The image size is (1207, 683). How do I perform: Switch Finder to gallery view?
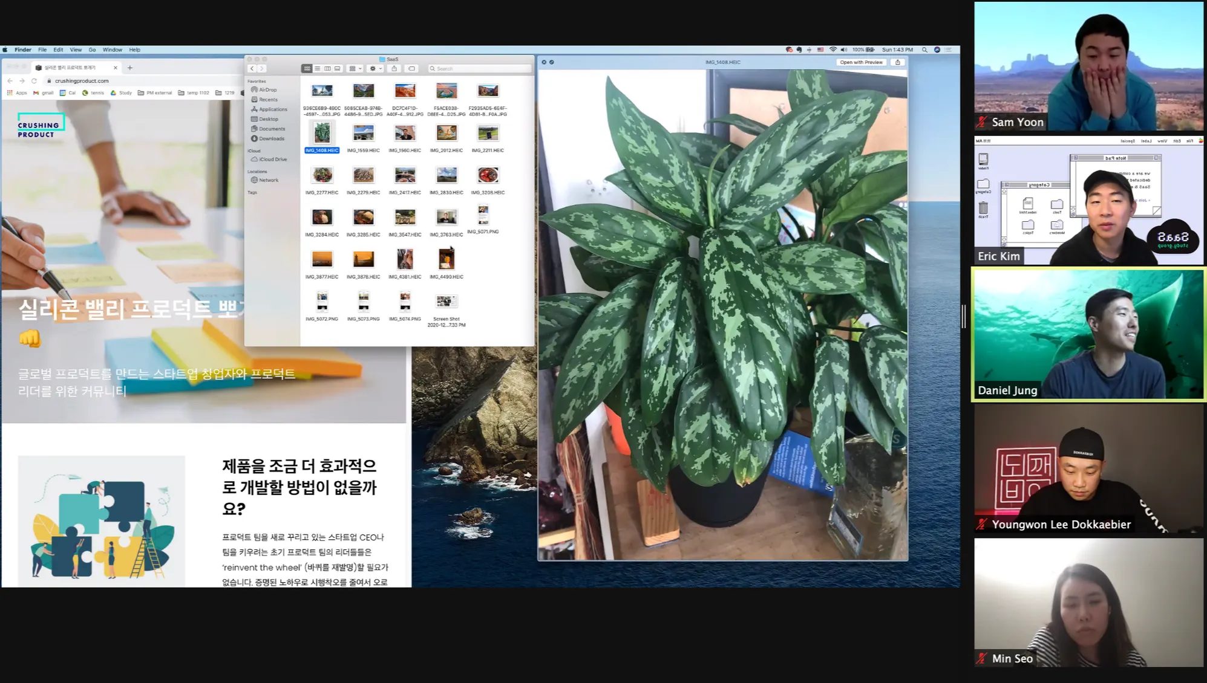pos(338,68)
